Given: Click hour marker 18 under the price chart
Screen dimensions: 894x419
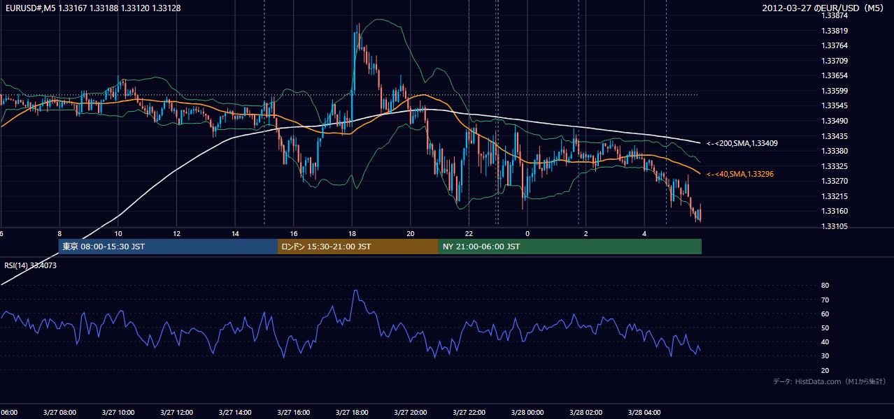Looking at the screenshot, I should click(x=352, y=233).
